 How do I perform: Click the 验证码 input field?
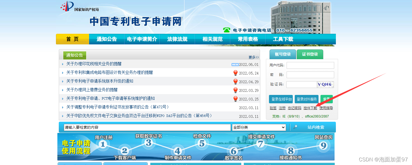tap(302, 84)
